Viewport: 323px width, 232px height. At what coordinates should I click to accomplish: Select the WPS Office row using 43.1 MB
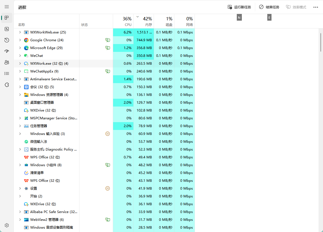click(104, 180)
